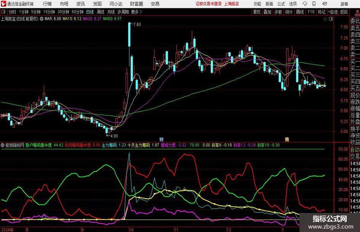Switch to 分时 chart period
Screen dimensions: 360x232
13,12
